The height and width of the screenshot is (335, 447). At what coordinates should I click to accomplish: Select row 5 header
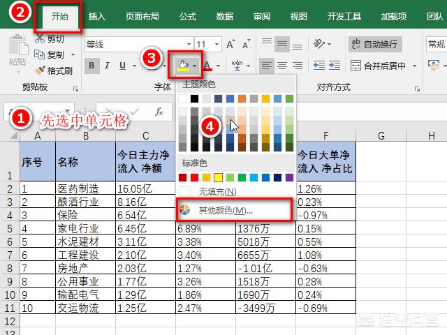tap(10, 228)
